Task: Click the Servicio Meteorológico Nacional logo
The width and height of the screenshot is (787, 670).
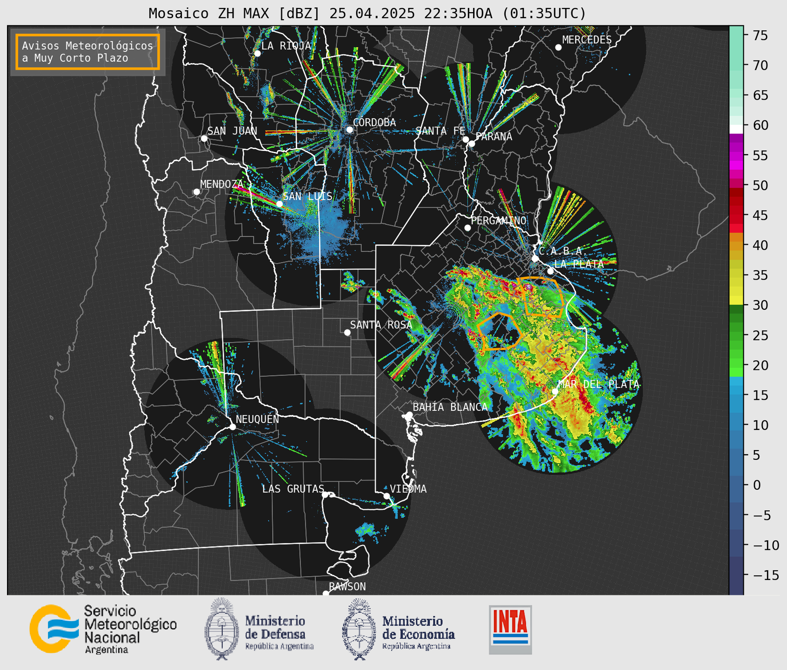Action: pos(103,629)
